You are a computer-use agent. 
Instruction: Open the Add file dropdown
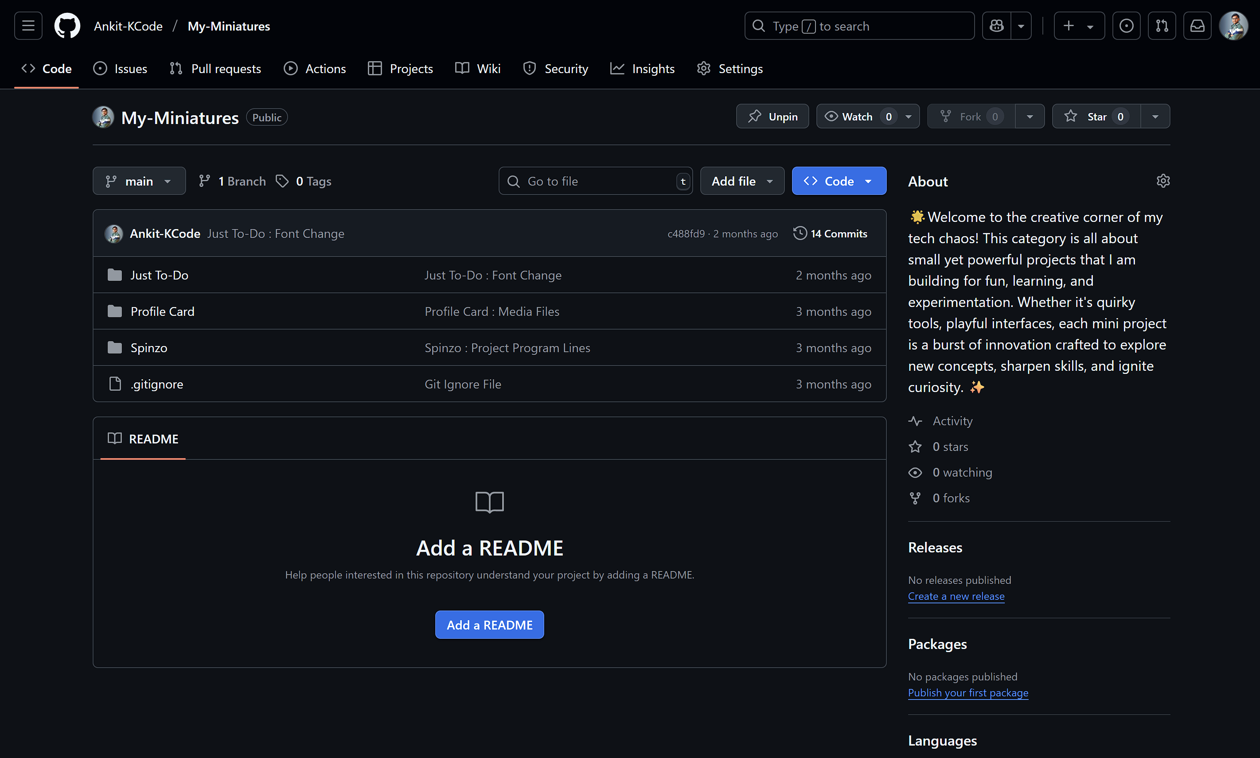click(742, 181)
